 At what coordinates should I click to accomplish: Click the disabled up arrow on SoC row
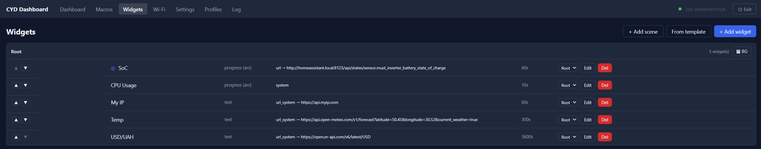click(x=16, y=68)
